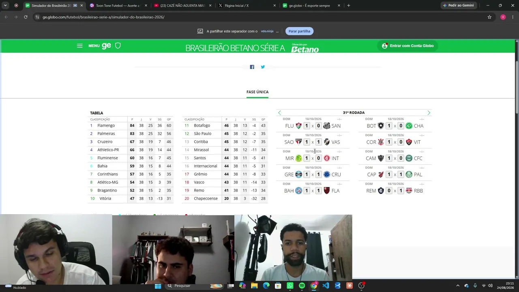Edit REM score in REM x RBB
Screen dimensions: 519x292
389,191
